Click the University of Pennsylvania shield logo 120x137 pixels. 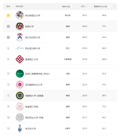click(20, 37)
